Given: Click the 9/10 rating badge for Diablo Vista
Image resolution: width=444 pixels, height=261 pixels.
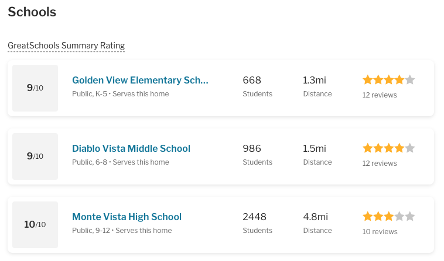Looking at the screenshot, I should pyautogui.click(x=35, y=156).
